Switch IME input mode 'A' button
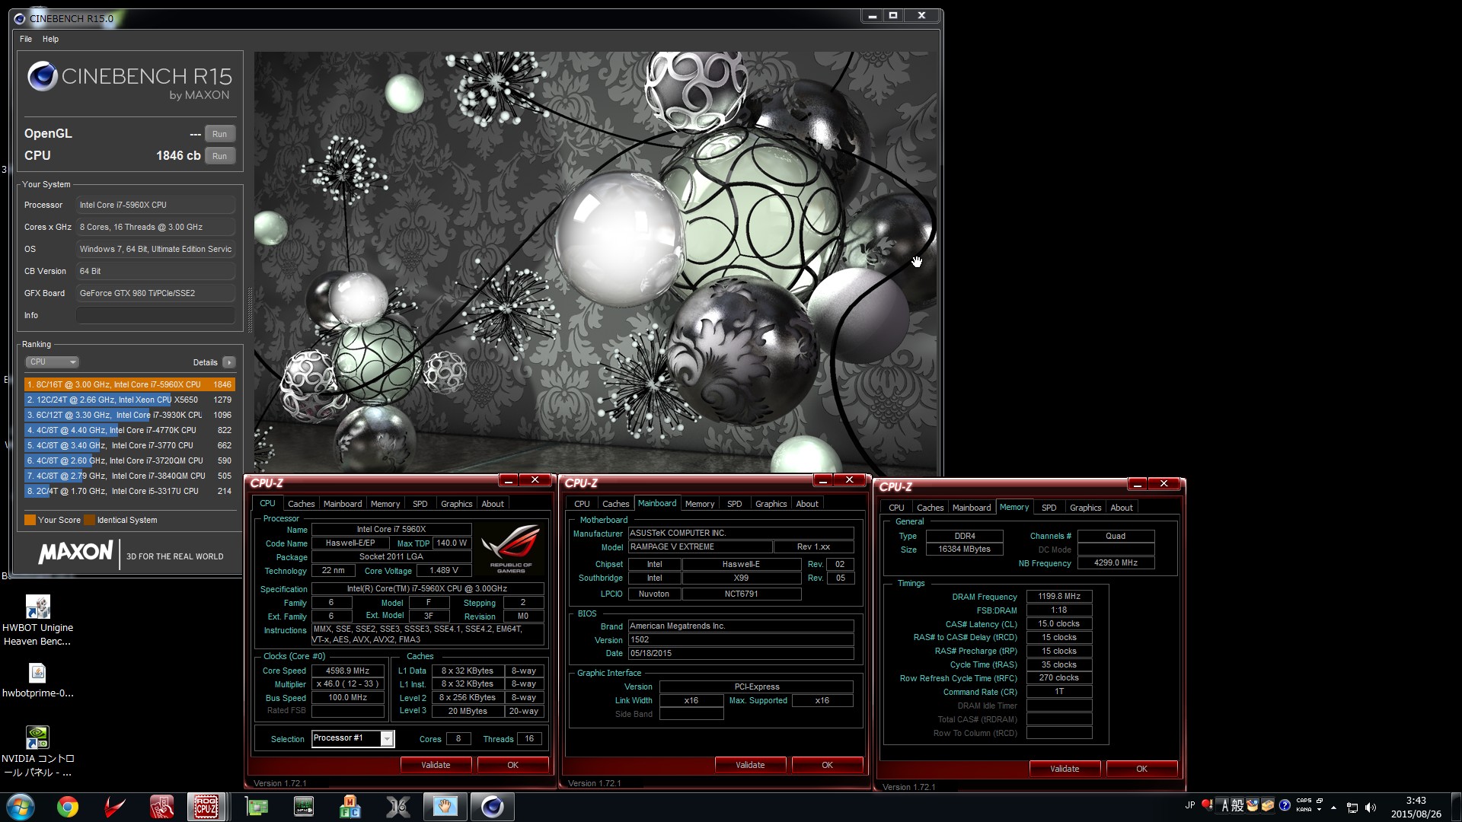Image resolution: width=1462 pixels, height=822 pixels. click(x=1225, y=805)
